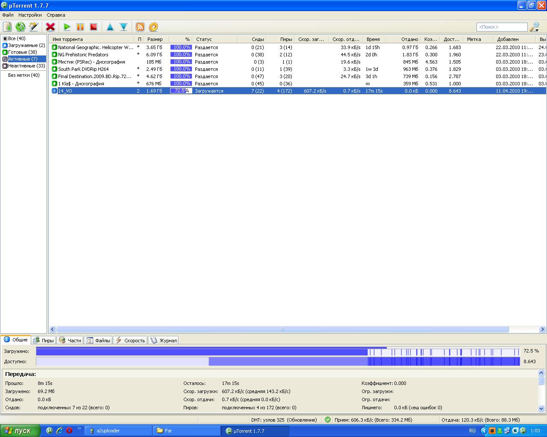Start torrent with green play icon
Image resolution: width=547 pixels, height=437 pixels.
(x=67, y=27)
